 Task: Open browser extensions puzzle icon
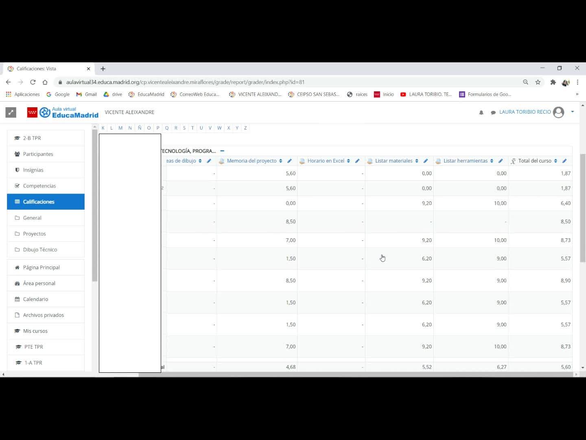553,82
